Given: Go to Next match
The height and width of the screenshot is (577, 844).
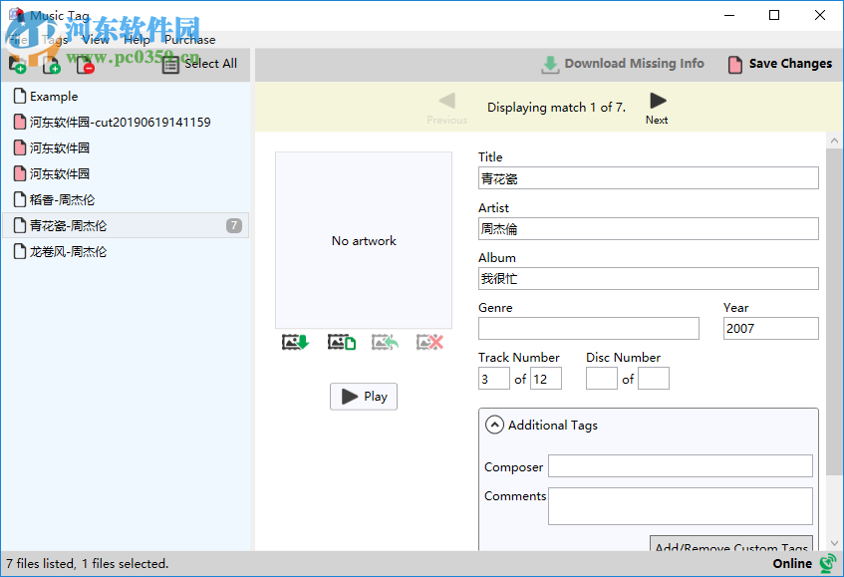Looking at the screenshot, I should coord(657,109).
